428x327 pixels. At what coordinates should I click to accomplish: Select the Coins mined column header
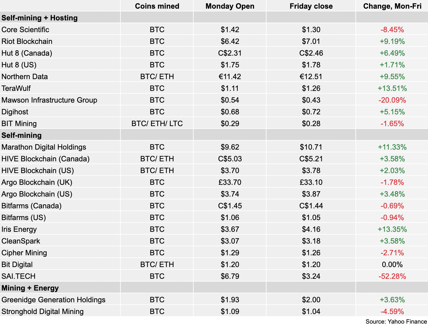[x=157, y=6]
